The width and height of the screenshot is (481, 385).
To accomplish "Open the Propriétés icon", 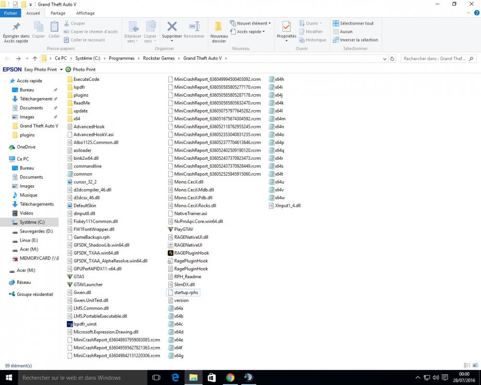I will (x=286, y=30).
